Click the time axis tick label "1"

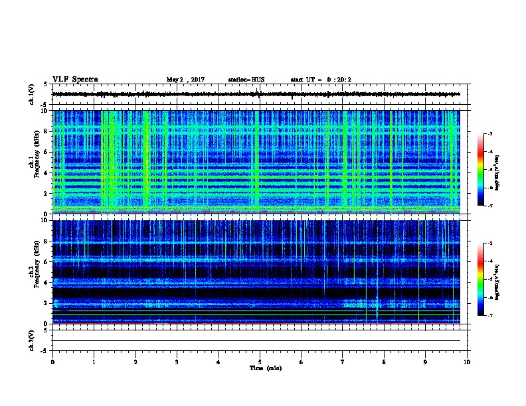tap(94, 362)
